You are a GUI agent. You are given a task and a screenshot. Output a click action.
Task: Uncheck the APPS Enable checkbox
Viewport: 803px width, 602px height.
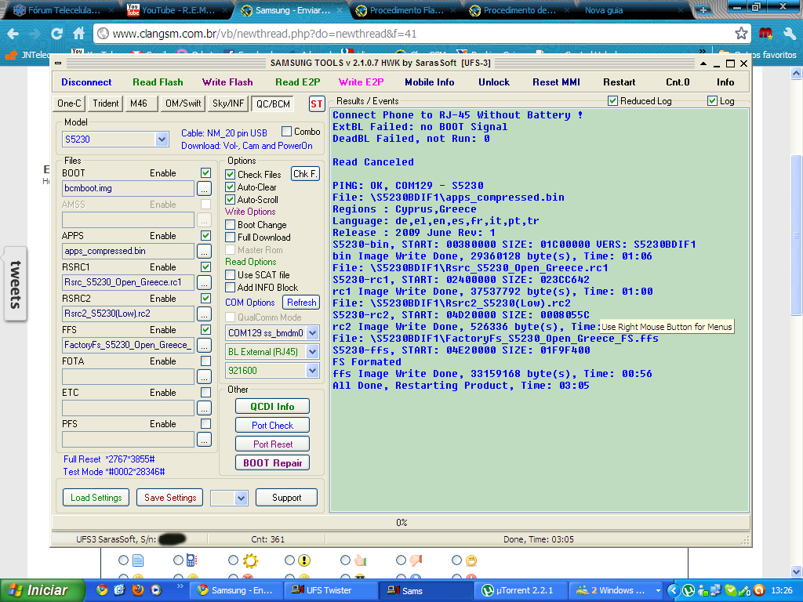tap(206, 235)
